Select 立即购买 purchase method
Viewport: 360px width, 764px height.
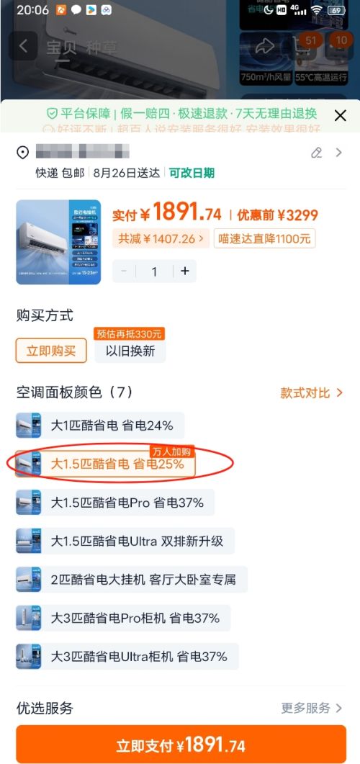(x=51, y=351)
